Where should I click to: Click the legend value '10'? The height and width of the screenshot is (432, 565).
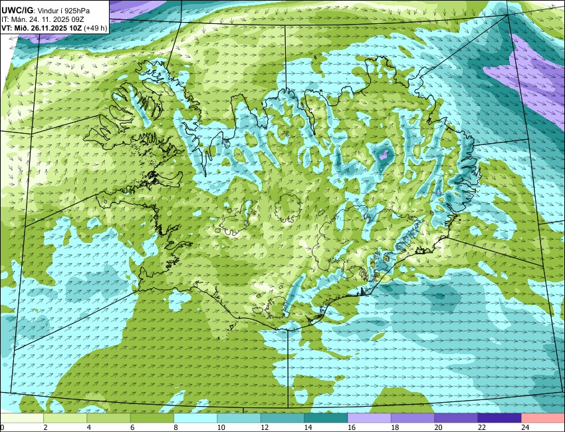tap(221, 427)
